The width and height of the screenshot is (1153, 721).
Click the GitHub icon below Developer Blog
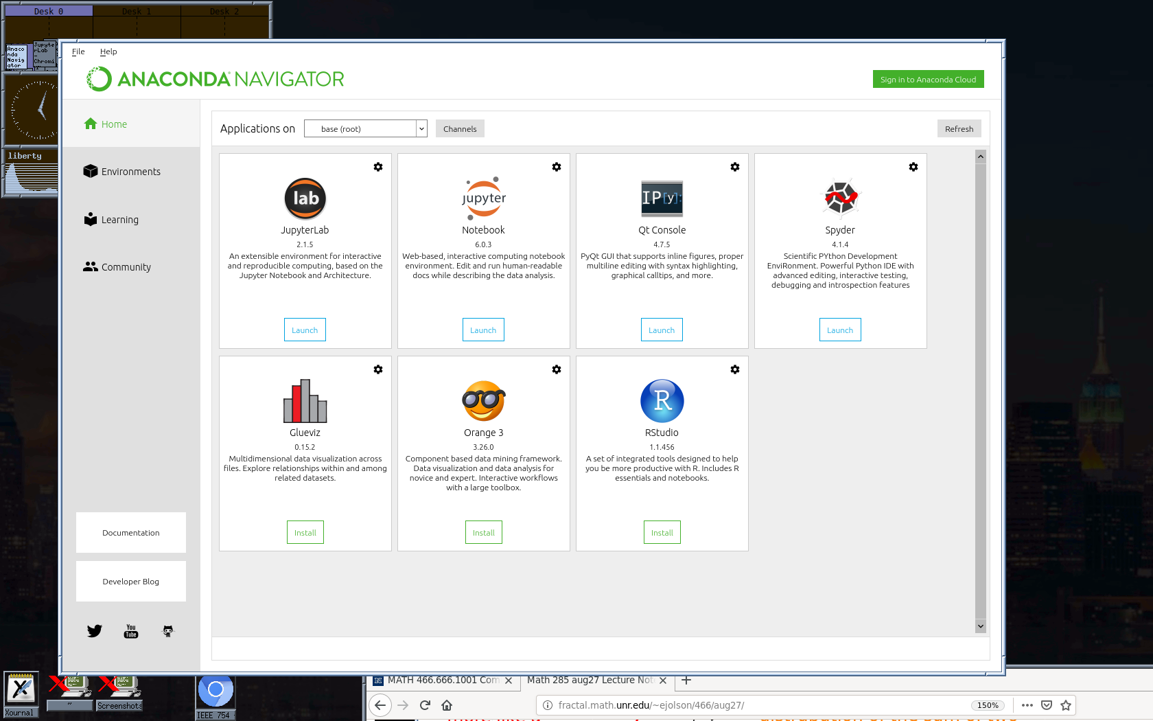pos(167,630)
